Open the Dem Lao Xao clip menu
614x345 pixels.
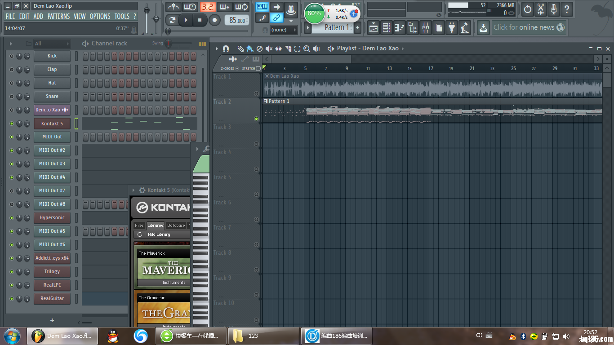coord(267,76)
